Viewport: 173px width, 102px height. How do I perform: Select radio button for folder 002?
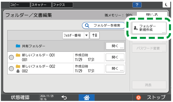[x=11, y=69]
